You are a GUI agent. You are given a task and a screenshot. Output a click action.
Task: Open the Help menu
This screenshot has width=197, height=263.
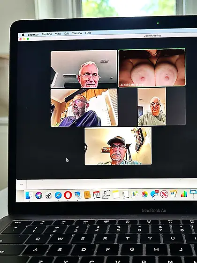[x=88, y=33]
